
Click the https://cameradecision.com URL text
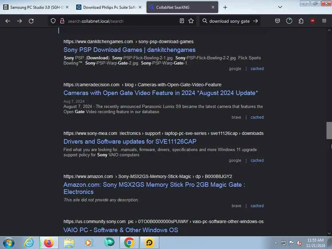coord(91,85)
